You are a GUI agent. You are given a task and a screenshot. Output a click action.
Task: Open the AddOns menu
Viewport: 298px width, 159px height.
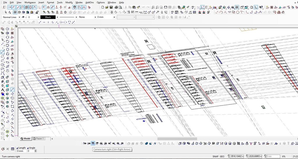pyautogui.click(x=90, y=2)
